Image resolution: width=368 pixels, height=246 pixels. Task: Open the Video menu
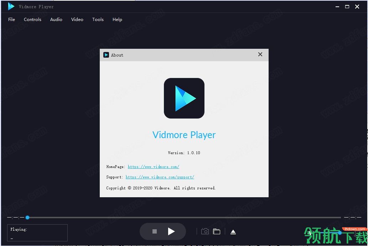(x=77, y=20)
